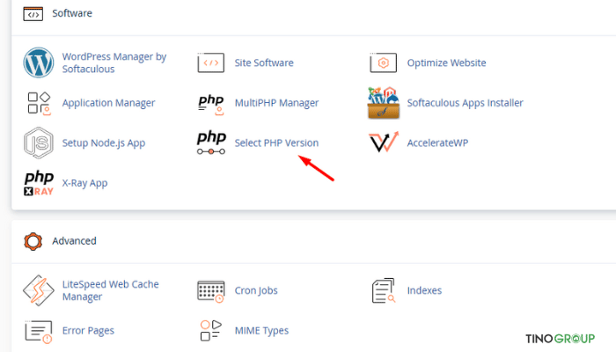
Task: Click the MIME Types shapes icon
Action: pyautogui.click(x=211, y=330)
